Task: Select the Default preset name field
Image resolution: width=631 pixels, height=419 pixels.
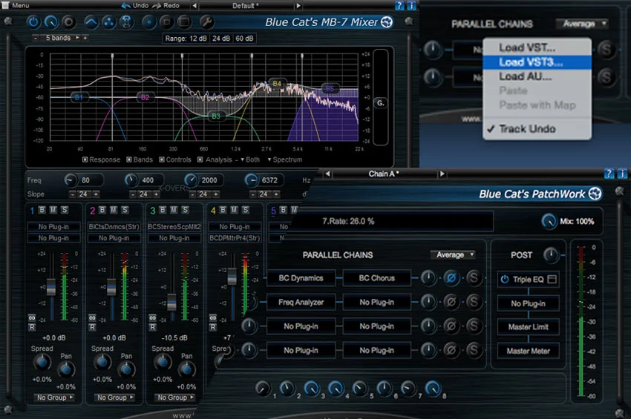Action: point(246,6)
